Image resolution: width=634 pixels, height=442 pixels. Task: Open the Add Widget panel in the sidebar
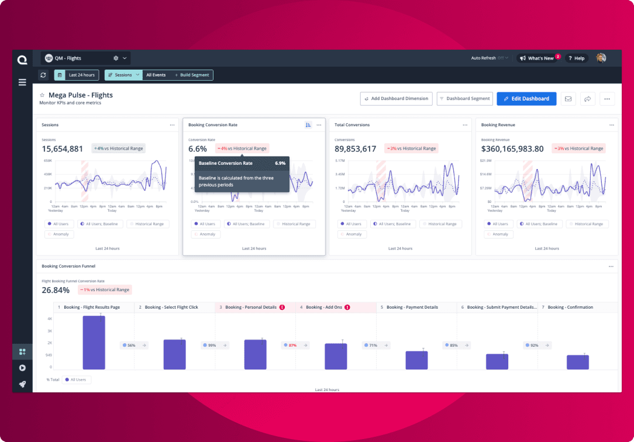tap(22, 351)
